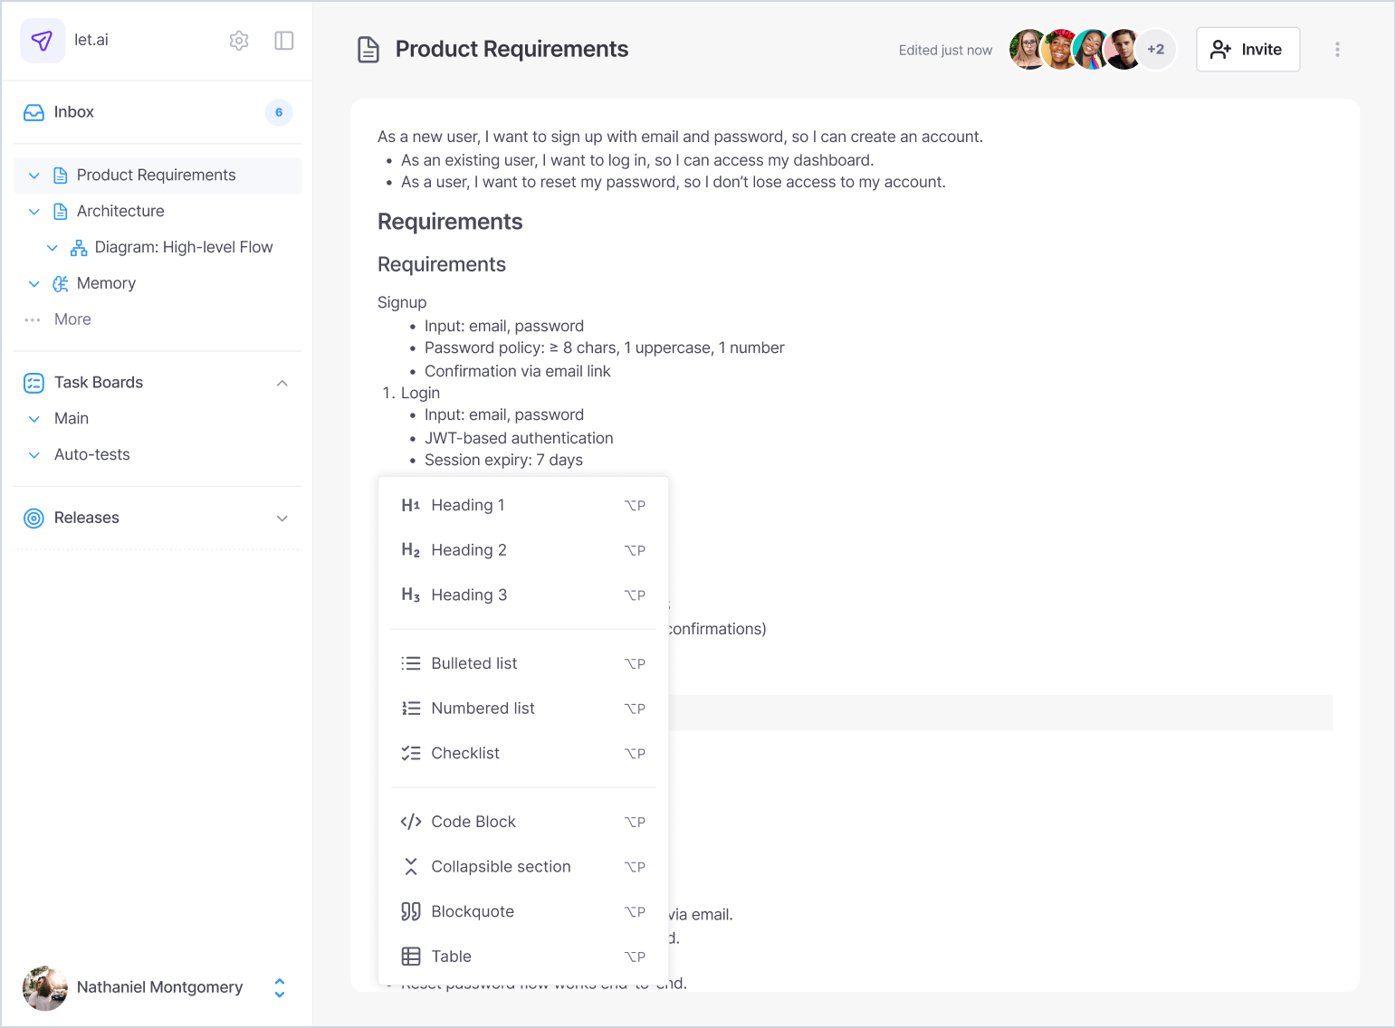Viewport: 1396px width, 1028px height.
Task: Open the vertical three-dot options menu
Action: pos(1337,50)
